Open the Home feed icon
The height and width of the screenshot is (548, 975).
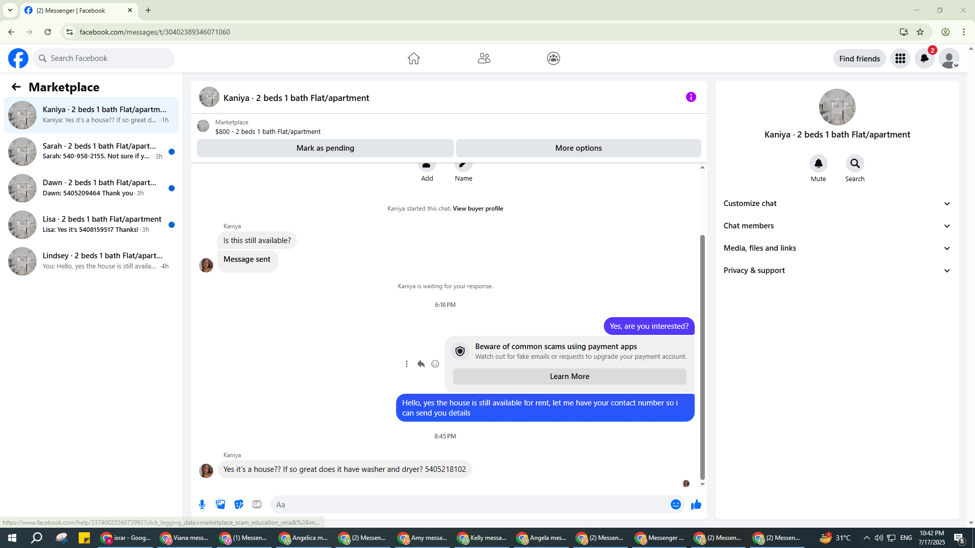[x=414, y=58]
